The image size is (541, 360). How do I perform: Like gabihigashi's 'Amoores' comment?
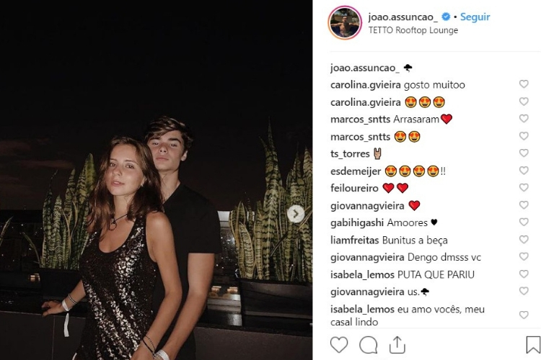pyautogui.click(x=524, y=222)
